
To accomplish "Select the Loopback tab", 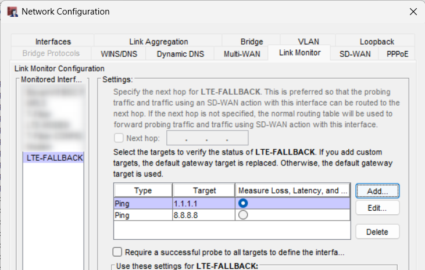I will 377,41.
